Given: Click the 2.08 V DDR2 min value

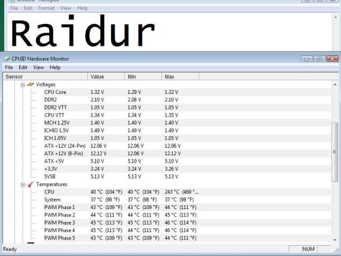Looking at the screenshot, I should 134,100.
